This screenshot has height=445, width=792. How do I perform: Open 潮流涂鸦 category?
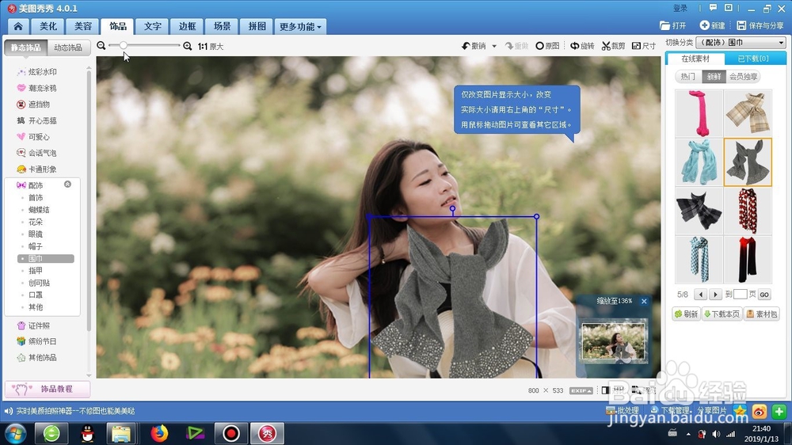(x=37, y=88)
